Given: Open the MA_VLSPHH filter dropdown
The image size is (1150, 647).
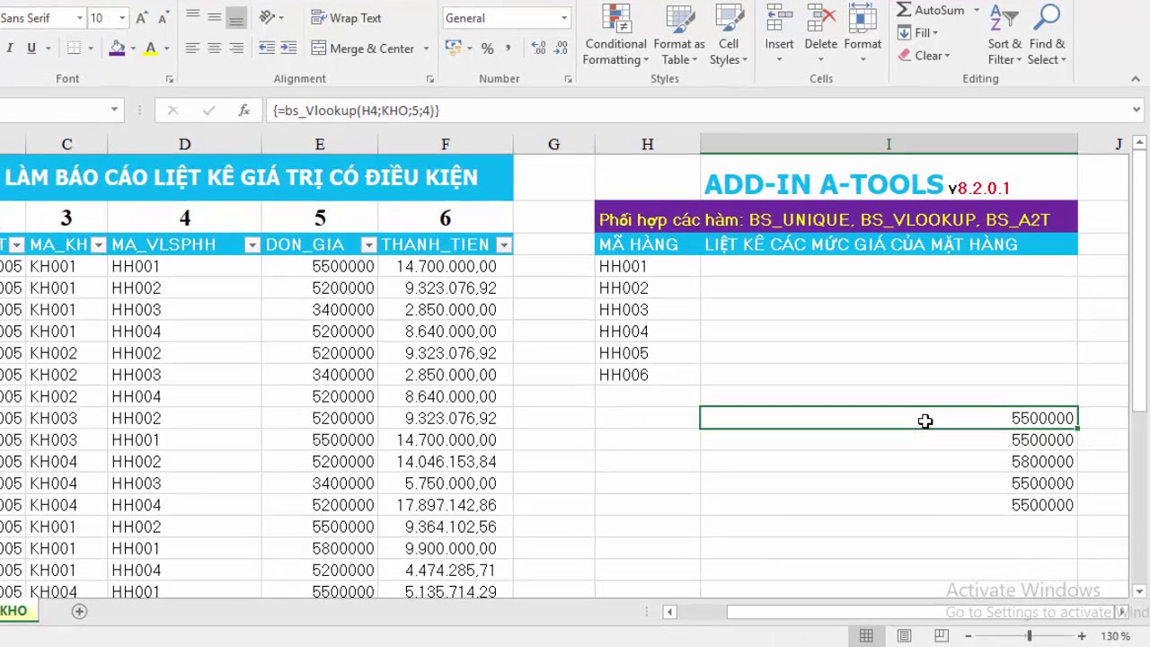Looking at the screenshot, I should pyautogui.click(x=252, y=244).
